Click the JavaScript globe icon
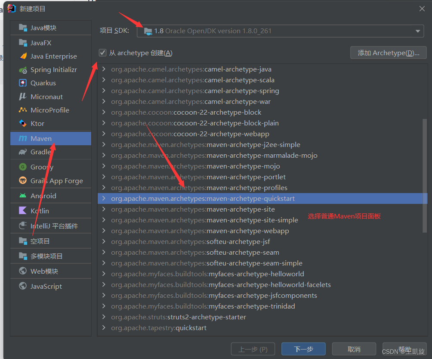Viewport: 432px width, 359px height. tap(23, 286)
